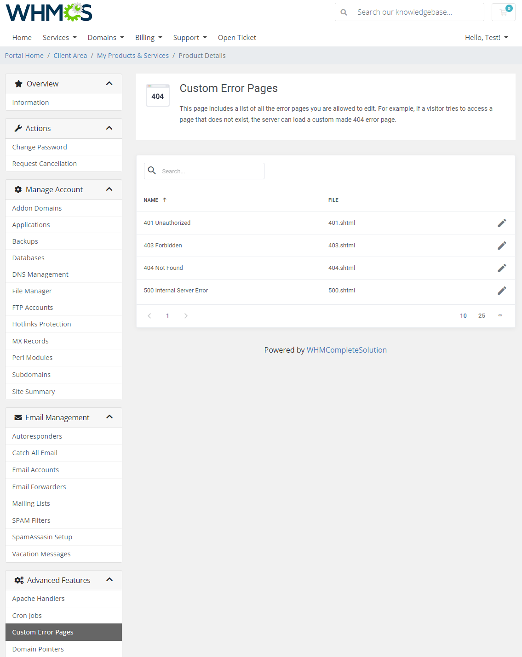Follow the My Products & Services breadcrumb
Screen dimensions: 522x657
[x=133, y=55]
